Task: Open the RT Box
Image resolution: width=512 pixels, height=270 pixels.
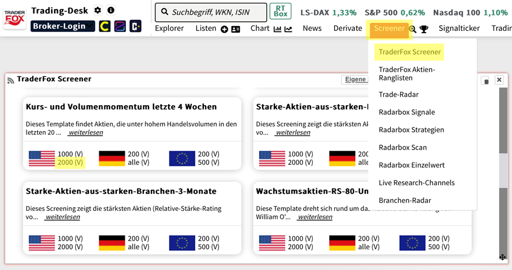Action: click(281, 11)
